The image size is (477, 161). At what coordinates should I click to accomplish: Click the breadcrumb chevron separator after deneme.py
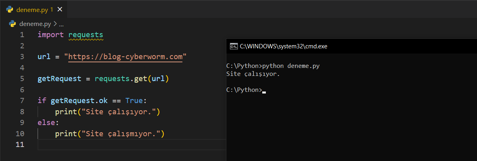55,24
